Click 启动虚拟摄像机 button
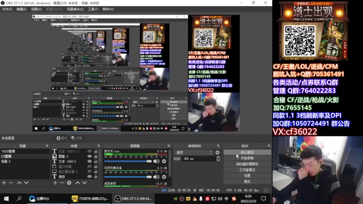 coord(247,164)
